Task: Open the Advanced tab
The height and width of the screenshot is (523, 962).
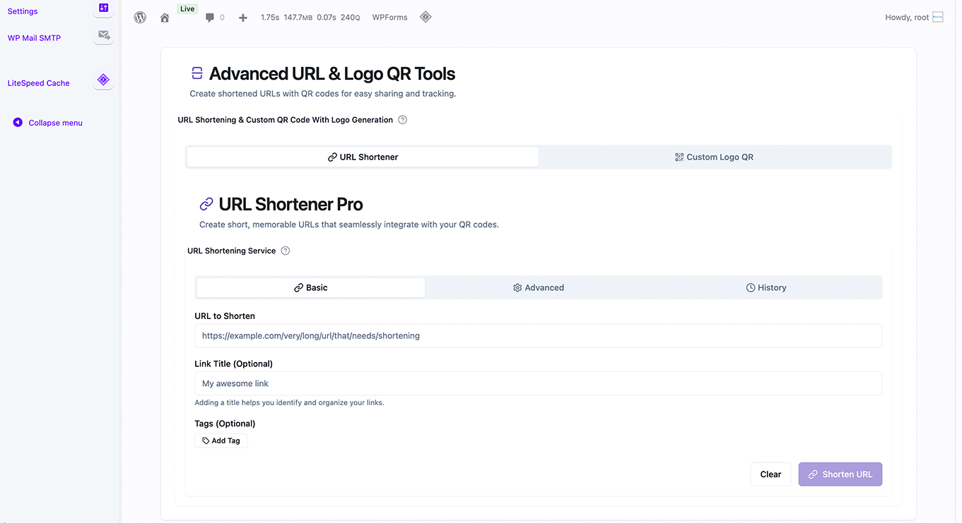Action: pos(539,287)
